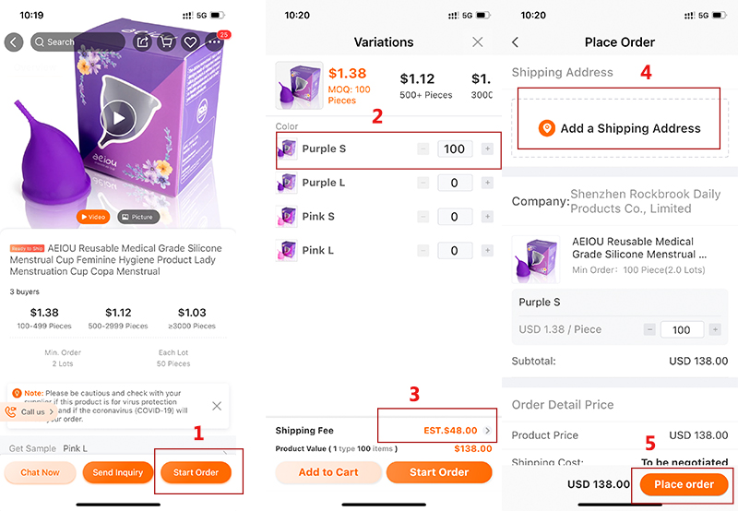Image resolution: width=738 pixels, height=511 pixels.
Task: Increase Purple L quantity with plus
Action: pyautogui.click(x=486, y=183)
